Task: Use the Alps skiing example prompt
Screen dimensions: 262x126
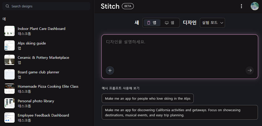Action: pos(148,98)
